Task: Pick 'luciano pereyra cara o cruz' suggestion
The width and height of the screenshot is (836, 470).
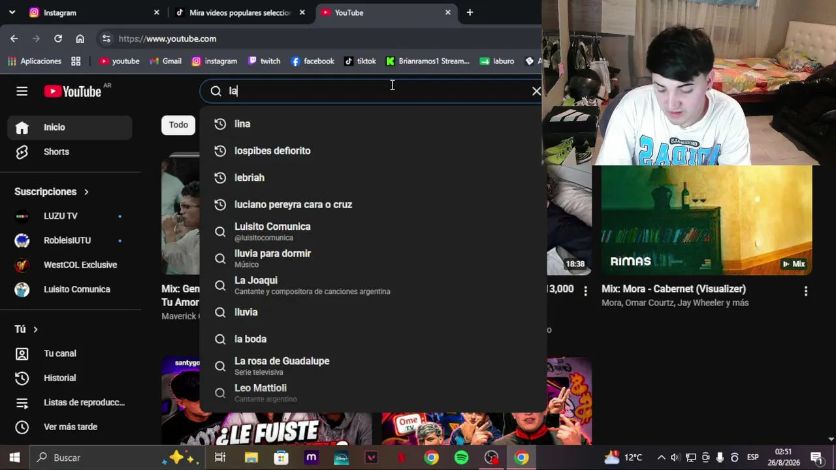Action: pos(372,204)
